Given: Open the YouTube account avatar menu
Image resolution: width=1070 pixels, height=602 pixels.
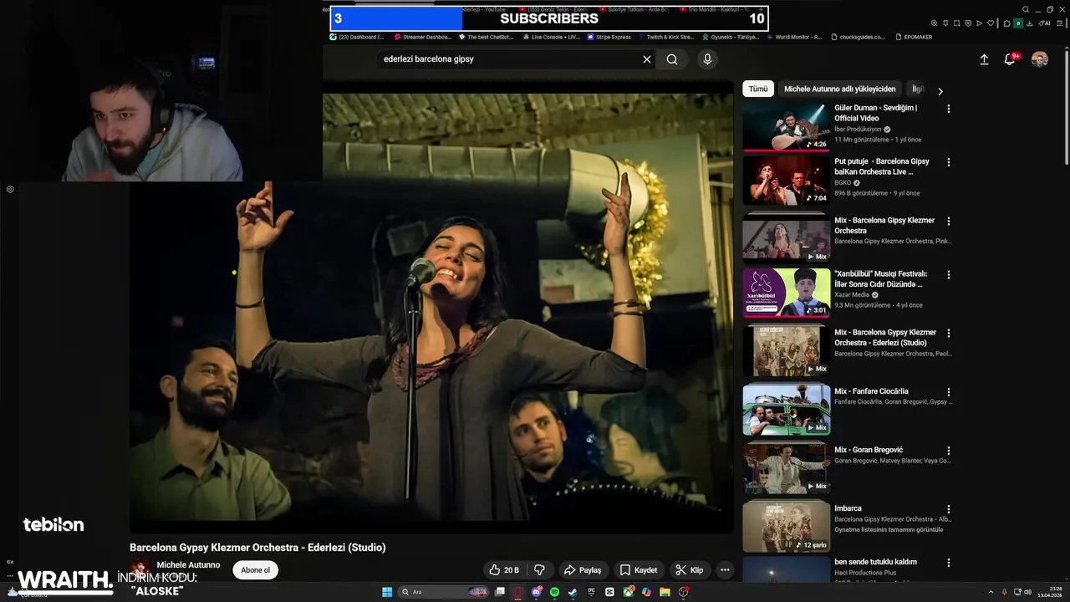Looking at the screenshot, I should coord(1039,59).
